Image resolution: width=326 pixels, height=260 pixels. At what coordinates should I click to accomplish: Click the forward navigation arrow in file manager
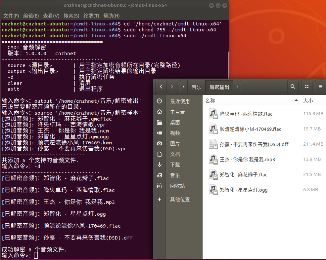(172, 87)
